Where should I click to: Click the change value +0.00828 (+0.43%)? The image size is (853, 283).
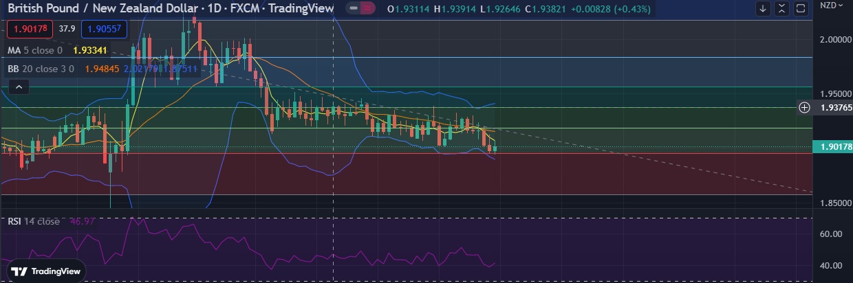click(610, 9)
